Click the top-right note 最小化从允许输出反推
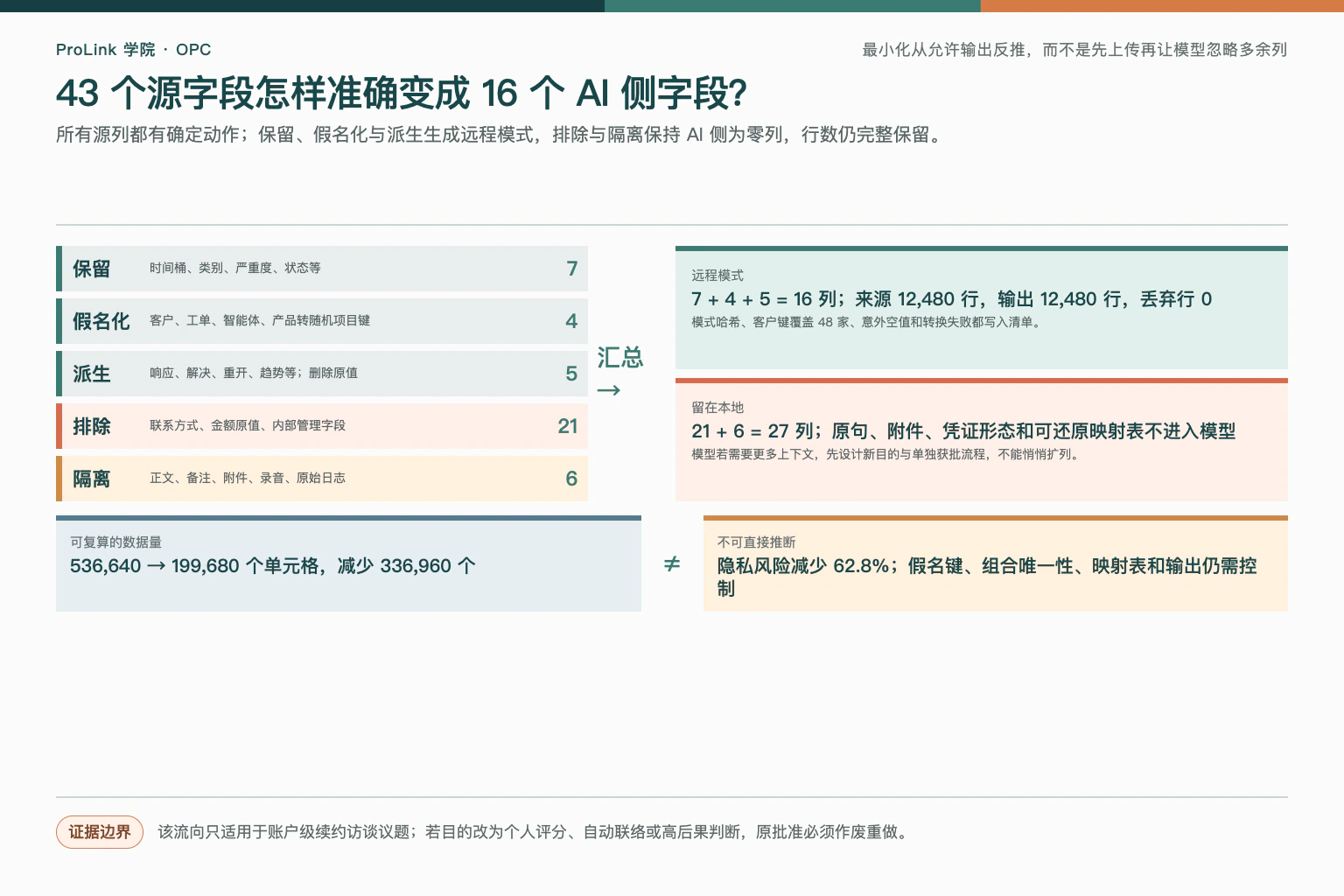Screen dimensions: 1344x896 pyautogui.click(x=1074, y=50)
